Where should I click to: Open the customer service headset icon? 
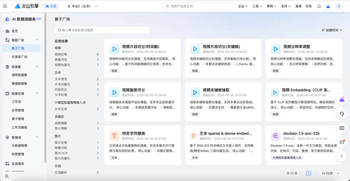pyautogui.click(x=342, y=114)
